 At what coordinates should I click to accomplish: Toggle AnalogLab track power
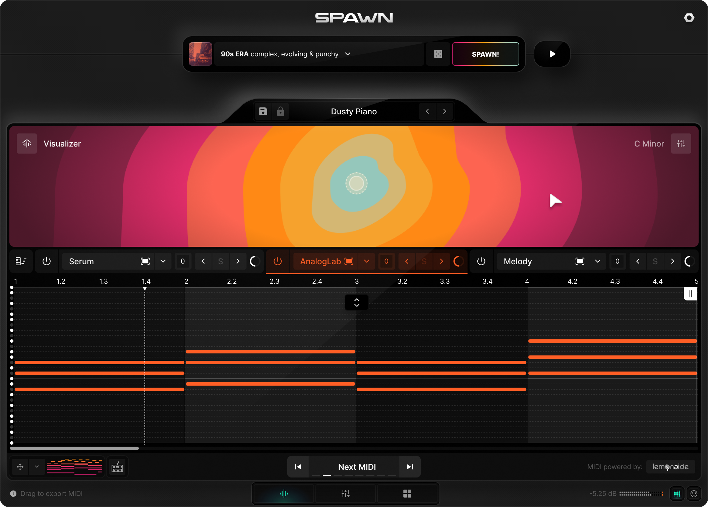278,261
